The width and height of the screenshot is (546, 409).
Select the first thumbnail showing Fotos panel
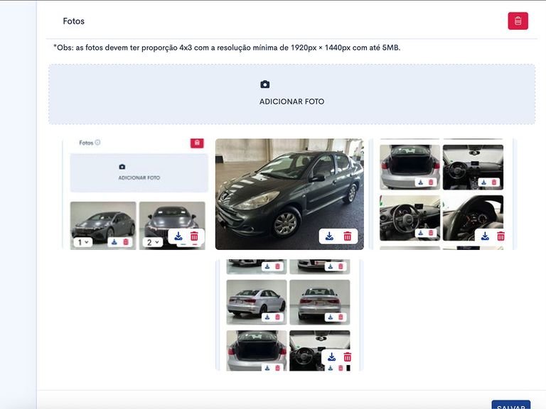[135, 185]
